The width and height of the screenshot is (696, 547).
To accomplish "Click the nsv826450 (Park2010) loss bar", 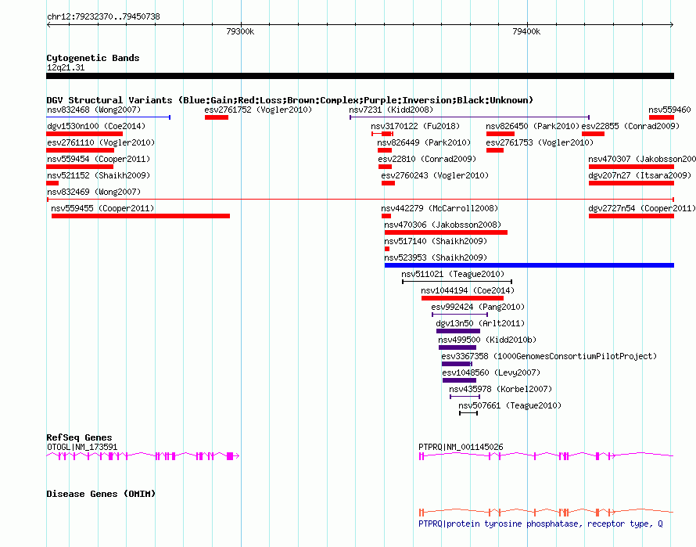I will 500,134.
